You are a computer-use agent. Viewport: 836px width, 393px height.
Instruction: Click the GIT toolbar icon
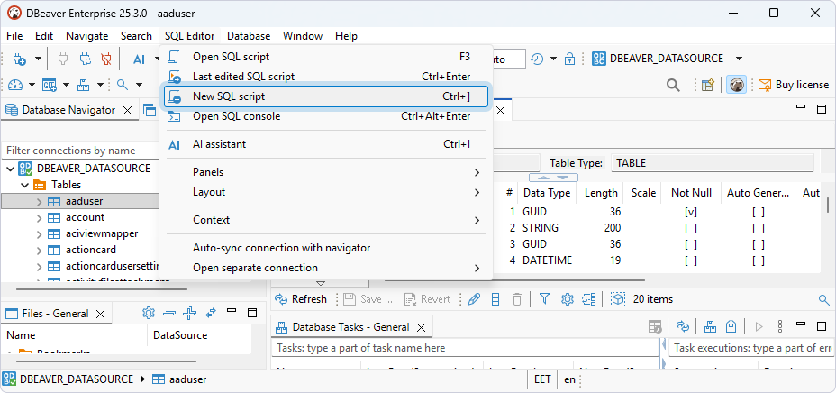(50, 84)
